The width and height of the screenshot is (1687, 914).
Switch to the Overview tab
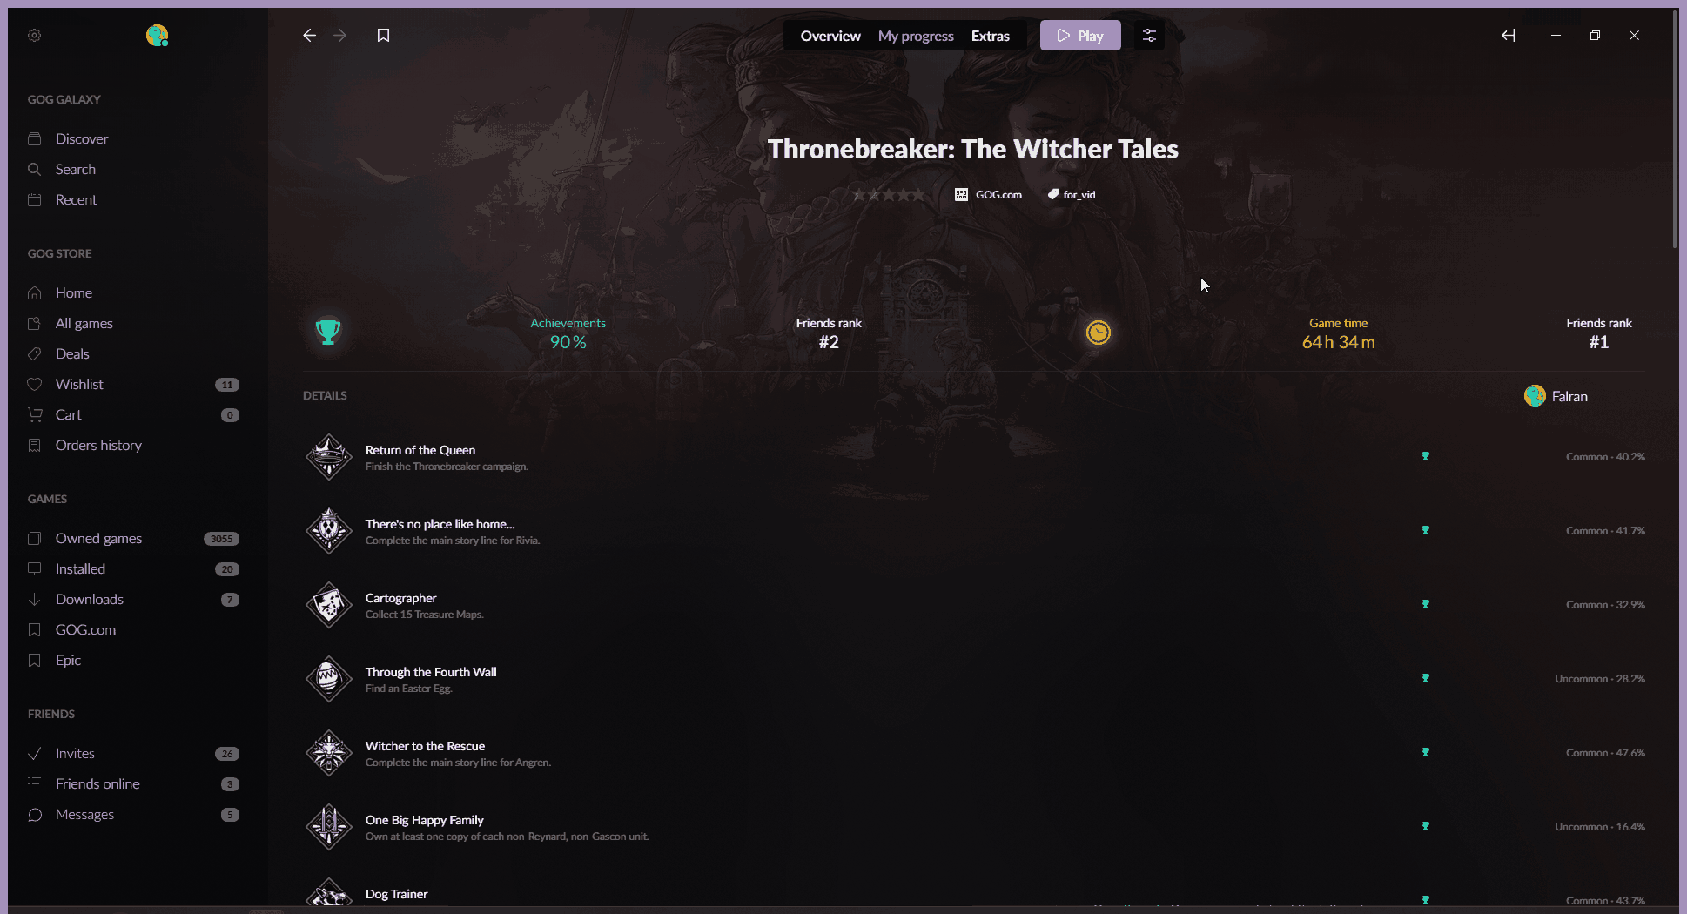point(830,36)
